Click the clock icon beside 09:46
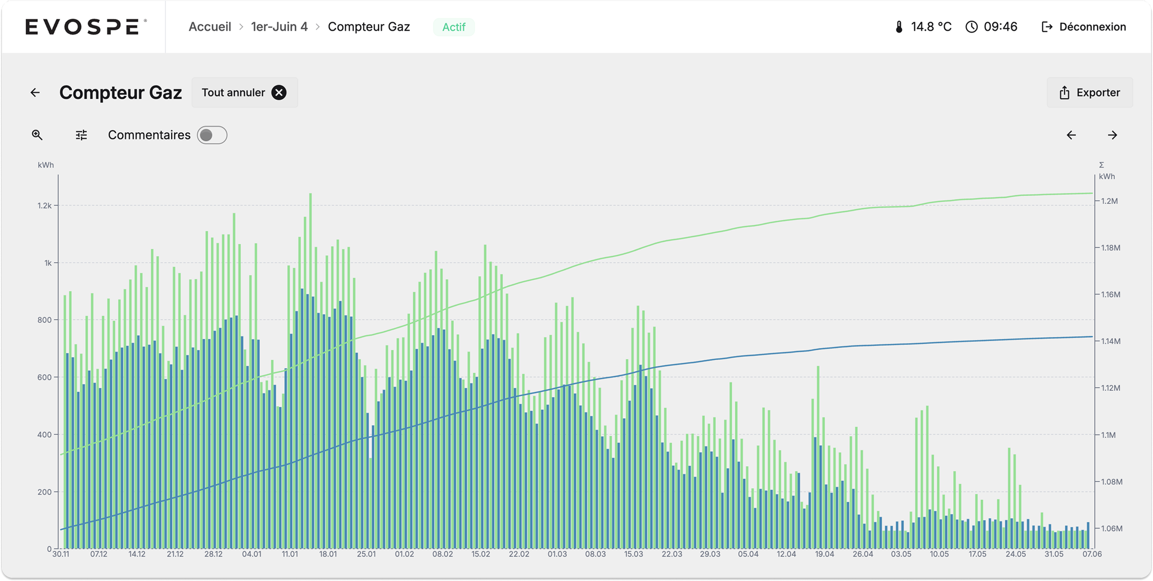1153x581 pixels. (971, 27)
